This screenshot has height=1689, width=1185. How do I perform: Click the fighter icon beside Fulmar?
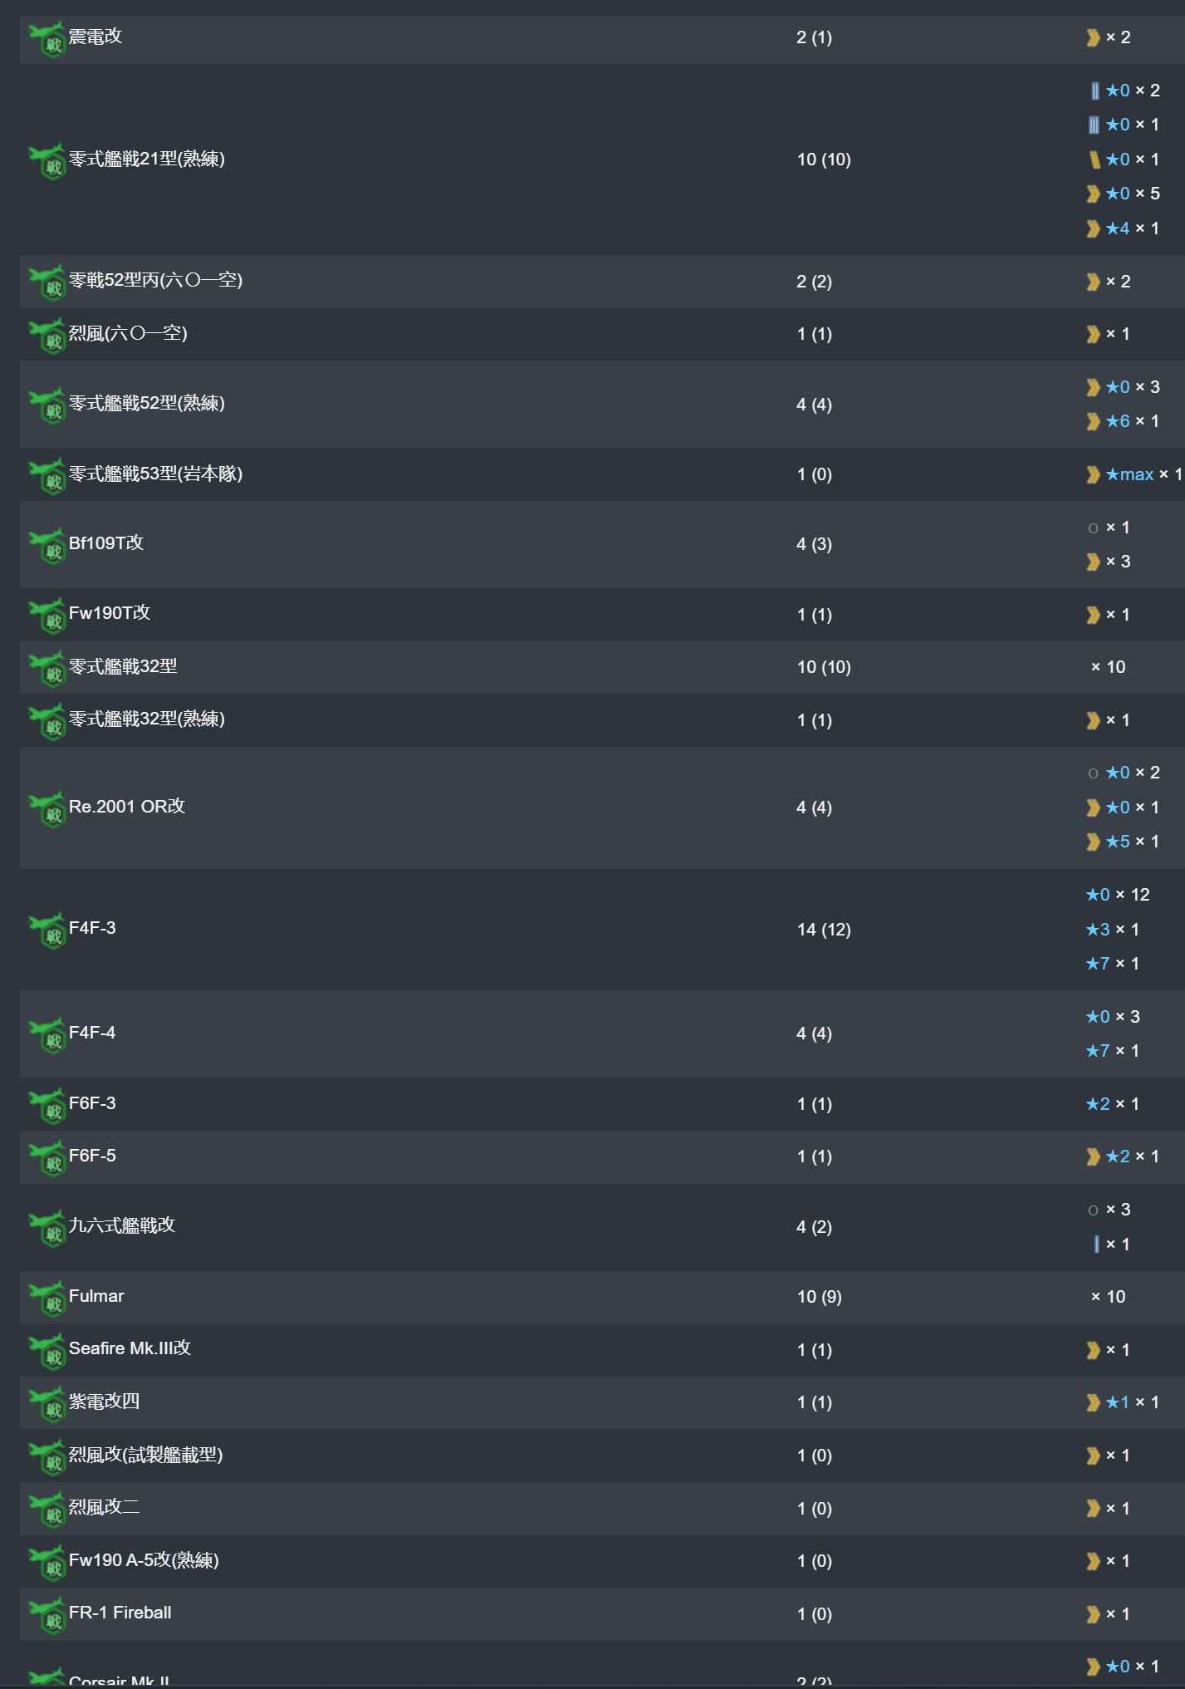tap(47, 1299)
